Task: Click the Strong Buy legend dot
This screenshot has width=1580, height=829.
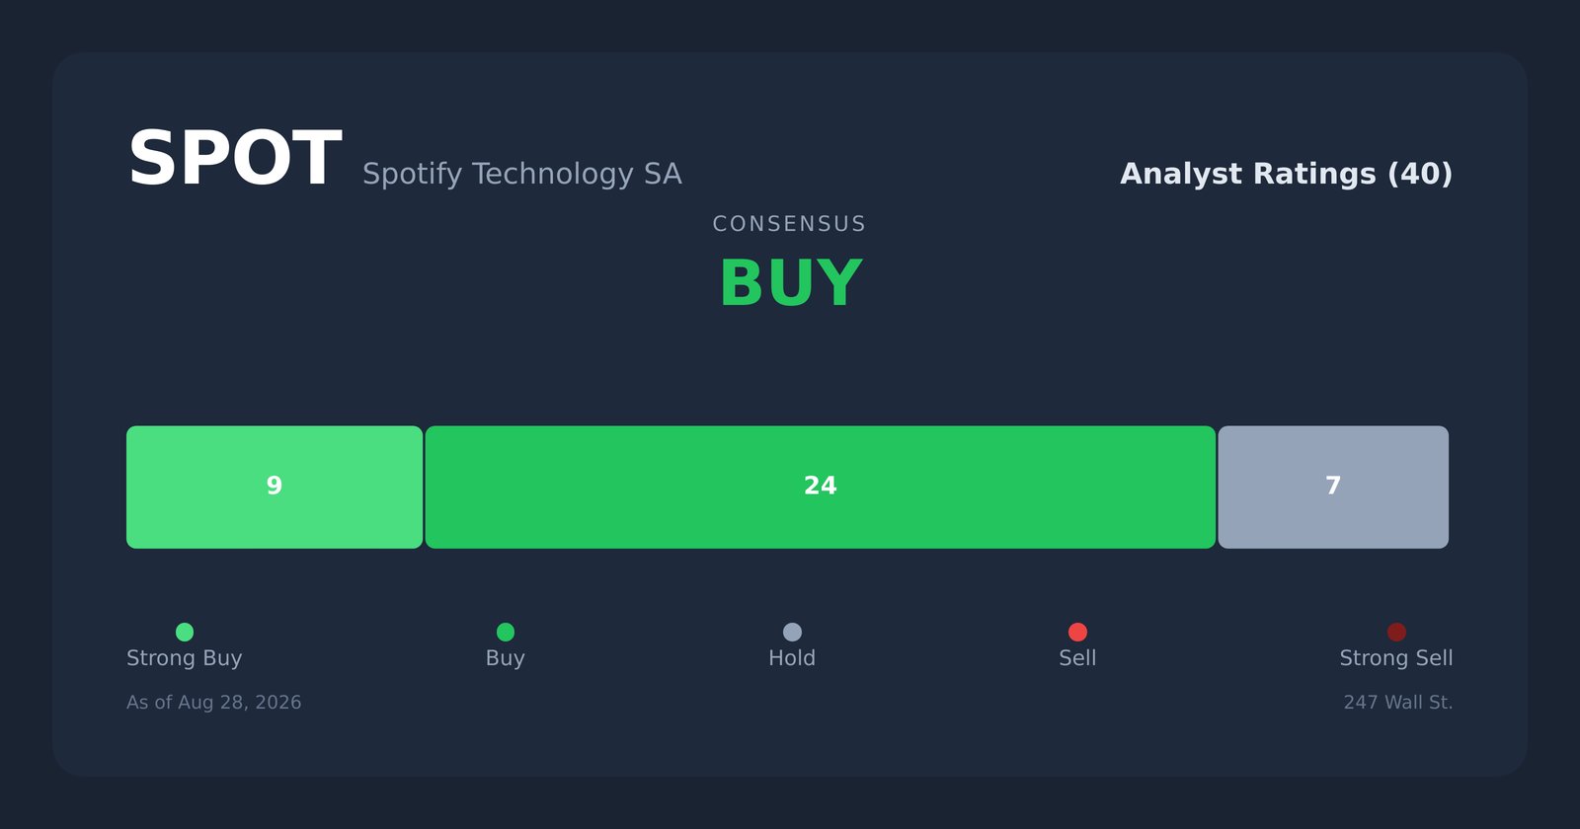Action: tap(185, 632)
